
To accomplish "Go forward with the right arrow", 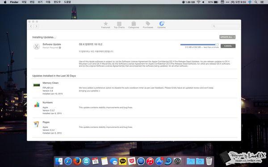I will click(37, 26).
